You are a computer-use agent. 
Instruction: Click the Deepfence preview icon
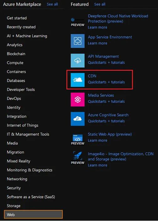78,21
